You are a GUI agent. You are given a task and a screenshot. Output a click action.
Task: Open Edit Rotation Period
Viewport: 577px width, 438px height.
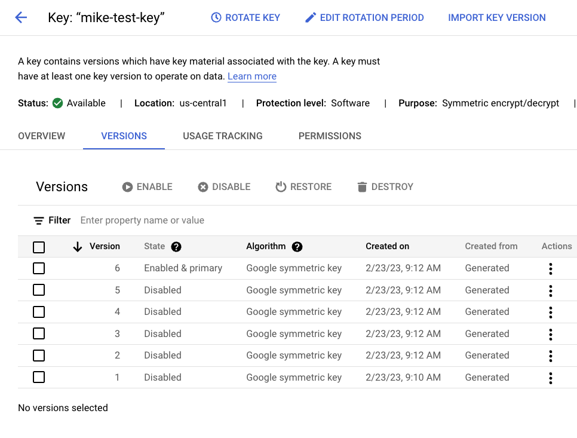tap(364, 17)
